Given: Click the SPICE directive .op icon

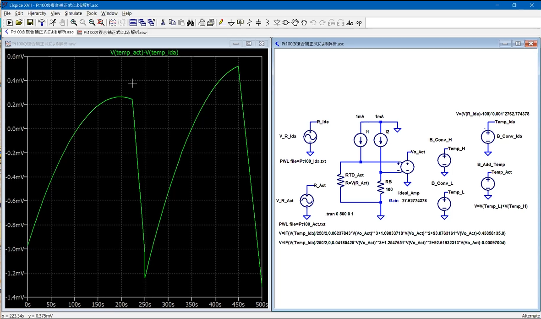Looking at the screenshot, I should 359,22.
